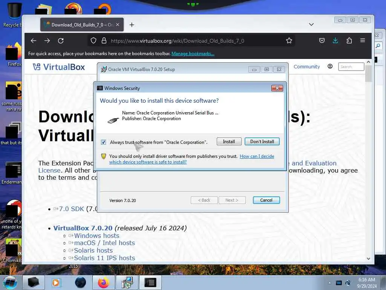Viewport: 386px width, 290px height.
Task: Uncheck Always trust software from Oracle Corporation
Action: (x=103, y=142)
